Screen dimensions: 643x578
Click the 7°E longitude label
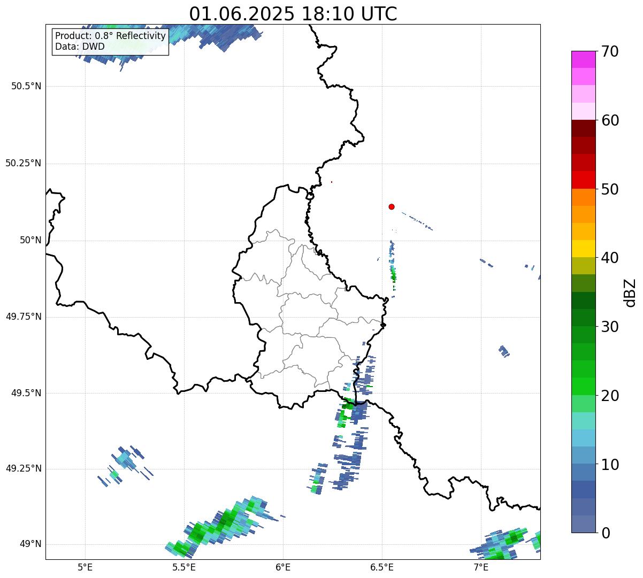coord(481,567)
